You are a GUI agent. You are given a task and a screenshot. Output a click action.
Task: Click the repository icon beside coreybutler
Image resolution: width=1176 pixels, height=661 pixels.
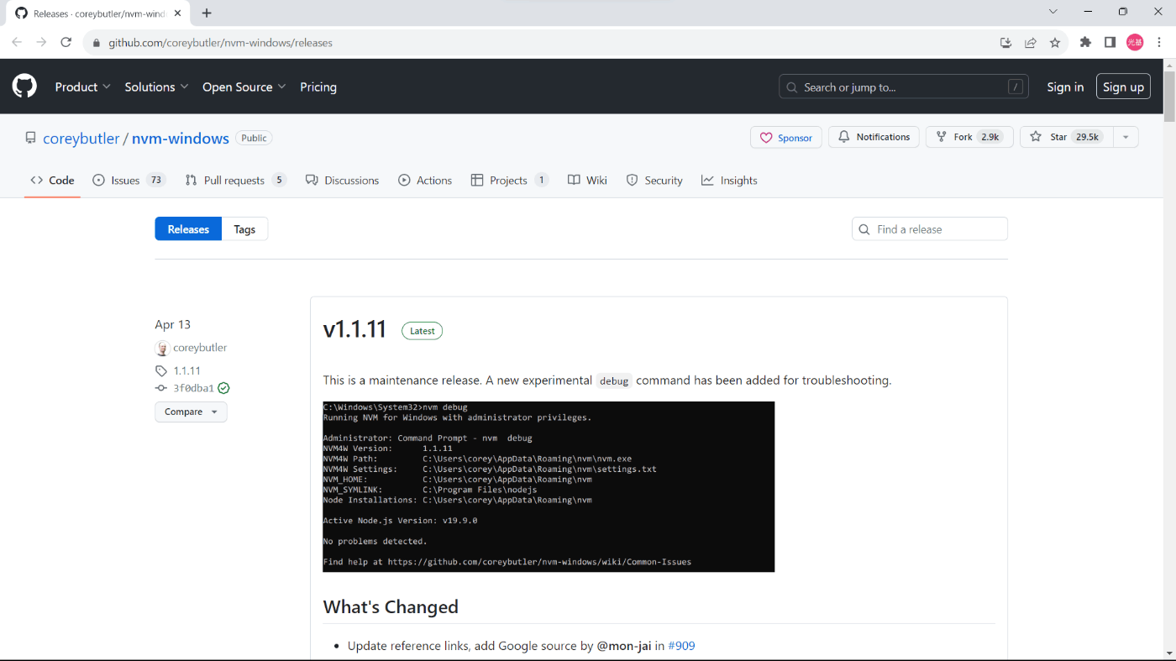click(30, 138)
